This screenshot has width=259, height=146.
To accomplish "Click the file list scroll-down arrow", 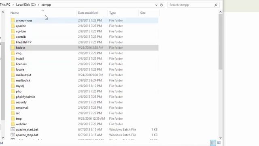I will coord(220,138).
